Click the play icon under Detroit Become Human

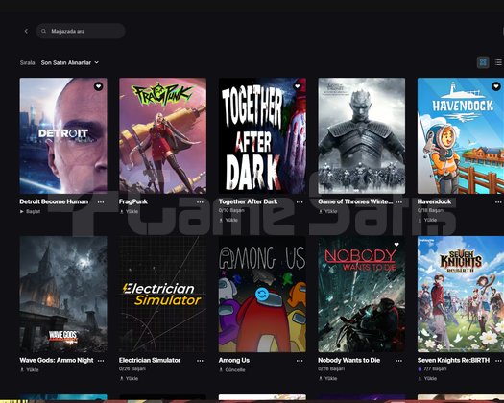[22, 211]
